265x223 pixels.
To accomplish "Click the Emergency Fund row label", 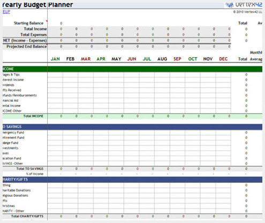I will tap(13, 133).
